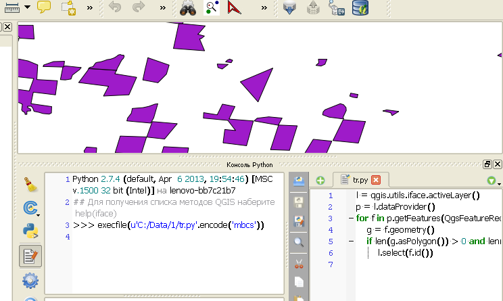Click 'l = qgis.utils.iface.activeLayer()' line

pos(418,195)
